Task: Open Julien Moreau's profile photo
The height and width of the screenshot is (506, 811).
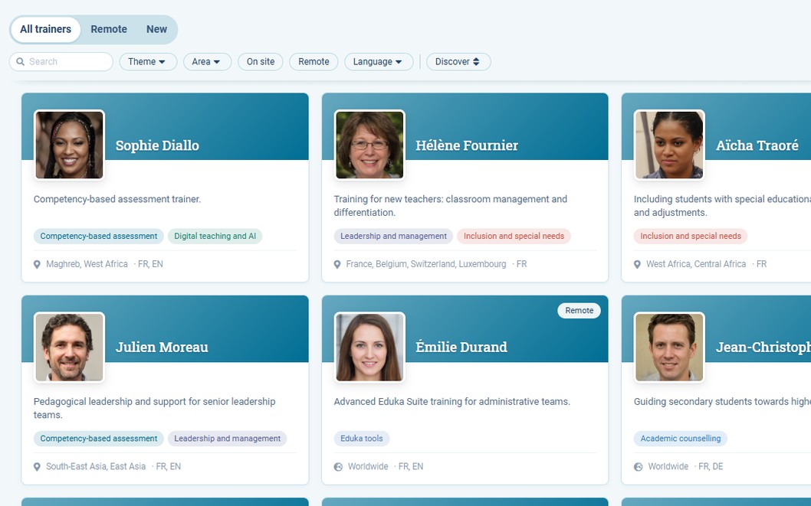Action: pos(69,348)
